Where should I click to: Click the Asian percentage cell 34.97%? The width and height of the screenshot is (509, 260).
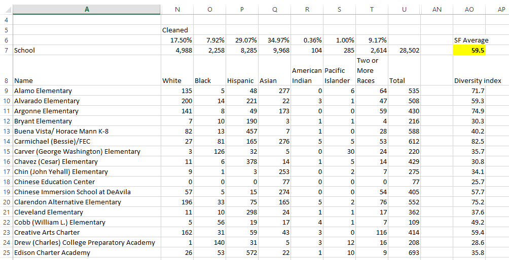point(275,40)
